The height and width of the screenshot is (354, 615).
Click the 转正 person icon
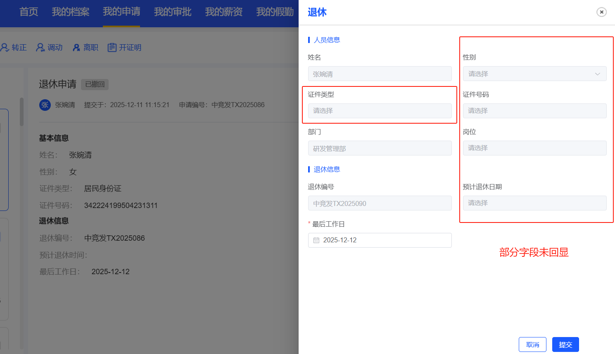[5, 48]
